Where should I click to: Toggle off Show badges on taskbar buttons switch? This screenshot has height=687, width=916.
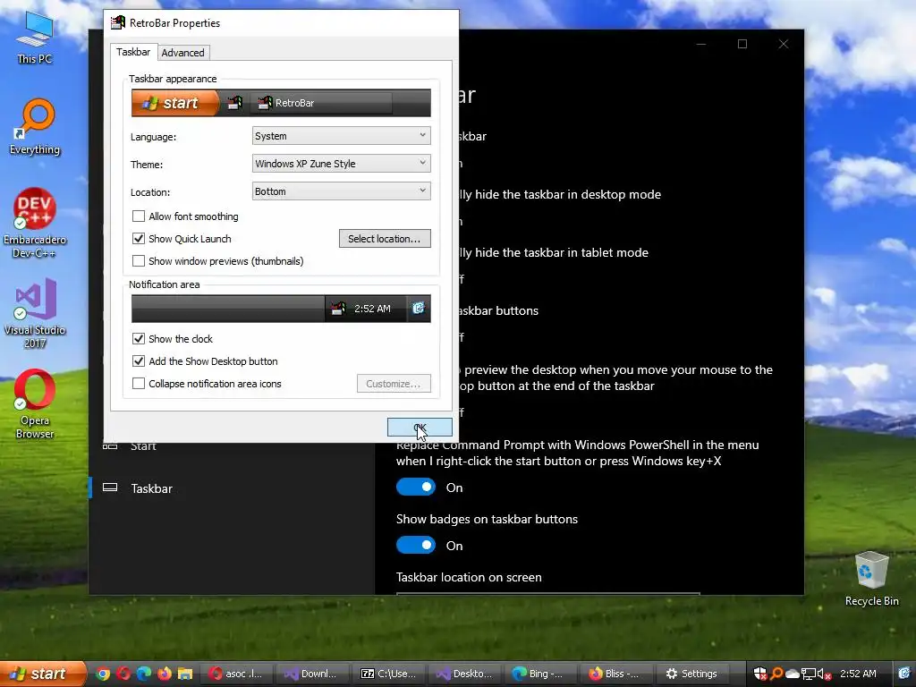(416, 545)
